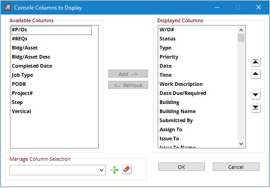The image size is (270, 188).
Task: Click the Displayed Columns scrollbar thumb
Action: click(x=241, y=38)
